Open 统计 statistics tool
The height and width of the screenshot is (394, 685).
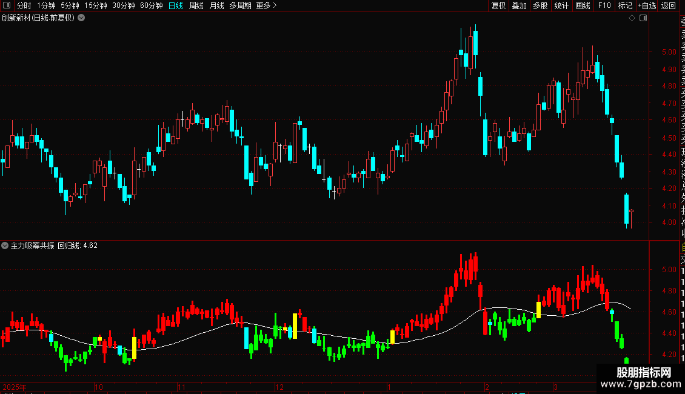(561, 5)
